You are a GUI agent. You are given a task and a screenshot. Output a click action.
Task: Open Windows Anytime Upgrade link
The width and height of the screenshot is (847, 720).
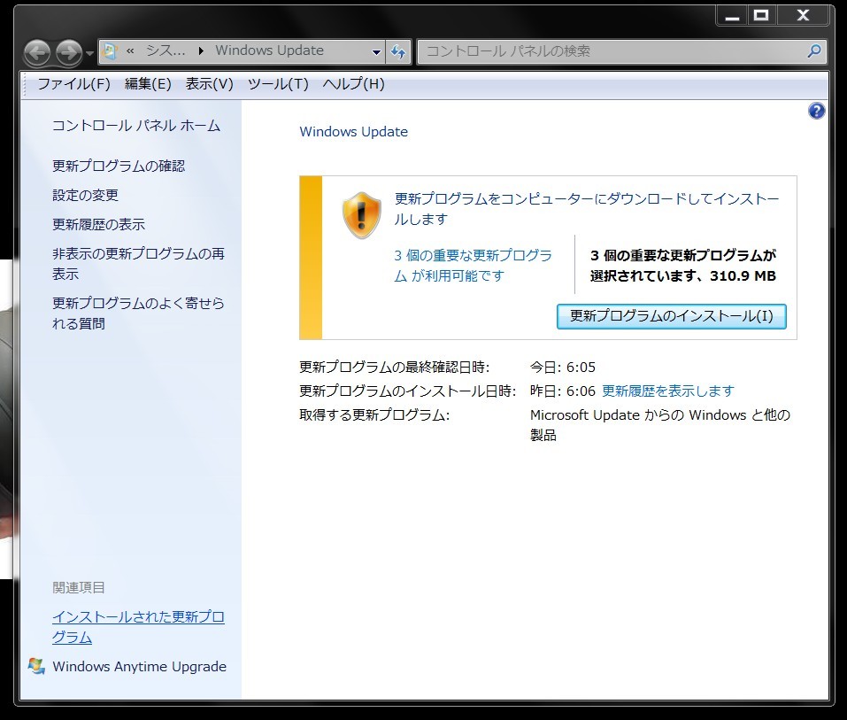coord(139,667)
